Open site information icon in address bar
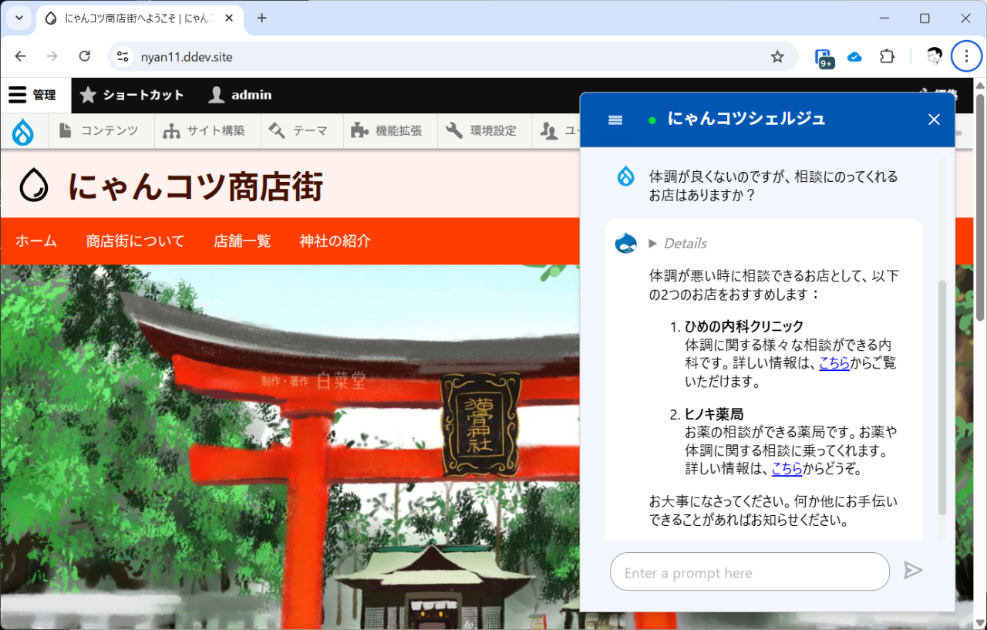 pyautogui.click(x=123, y=56)
